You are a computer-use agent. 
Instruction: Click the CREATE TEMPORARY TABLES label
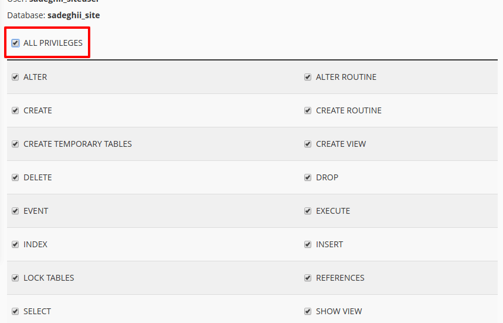(x=77, y=144)
